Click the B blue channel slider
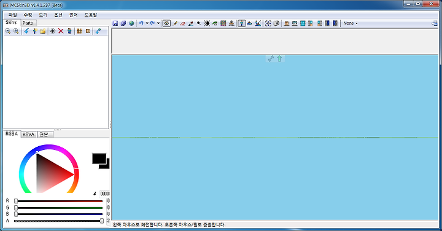The width and height of the screenshot is (442, 231). [x=59, y=214]
